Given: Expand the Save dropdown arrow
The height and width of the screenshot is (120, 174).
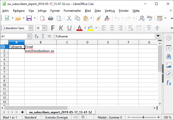Looking at the screenshot, I should click(35, 18).
